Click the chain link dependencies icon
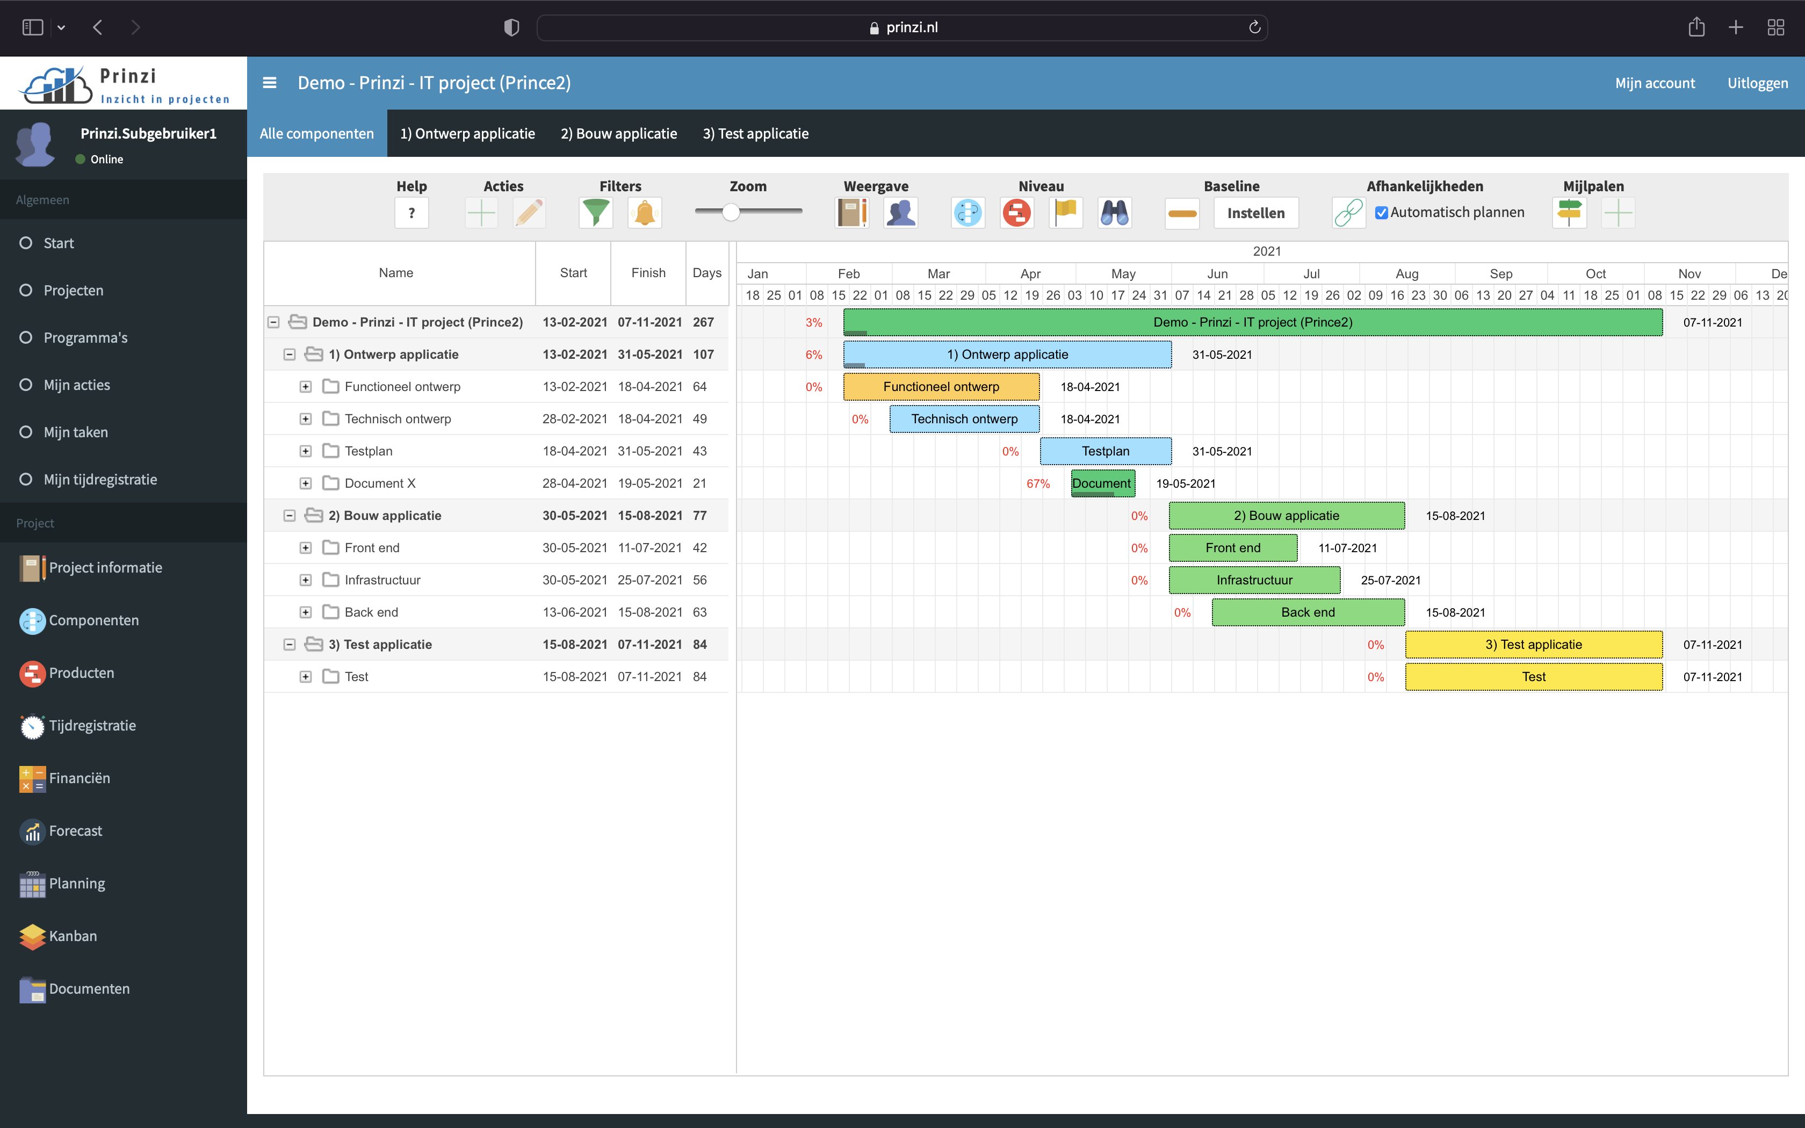 point(1348,213)
